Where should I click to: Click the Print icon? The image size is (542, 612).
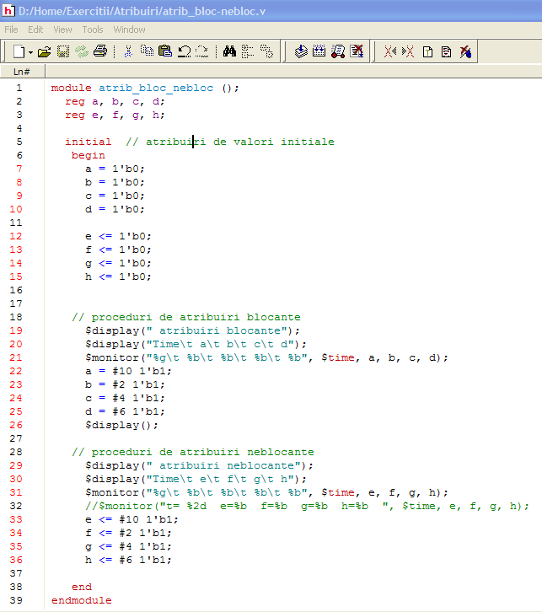pyautogui.click(x=100, y=51)
